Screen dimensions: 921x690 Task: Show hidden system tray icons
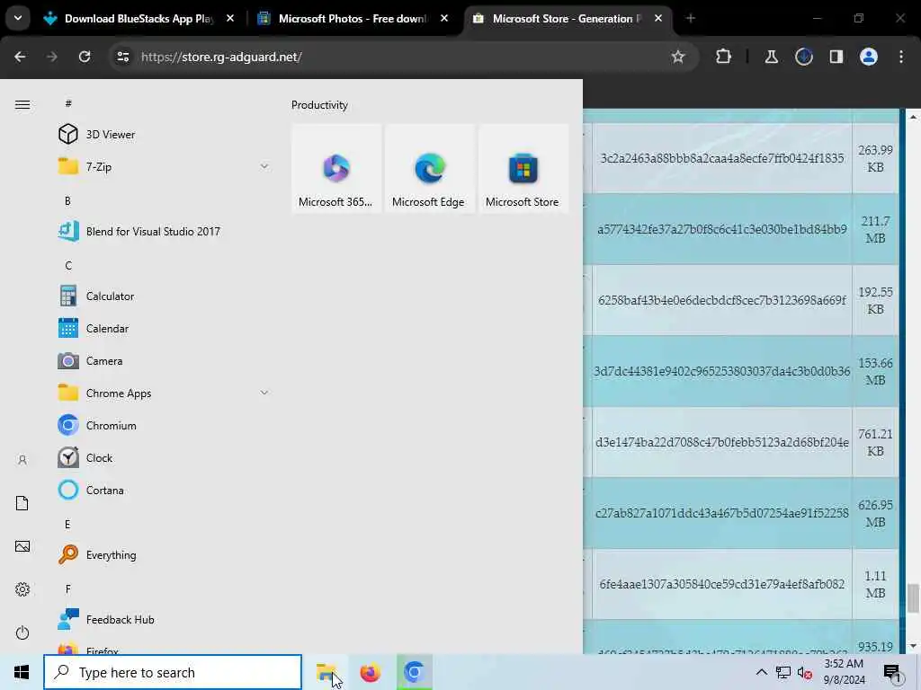click(761, 672)
